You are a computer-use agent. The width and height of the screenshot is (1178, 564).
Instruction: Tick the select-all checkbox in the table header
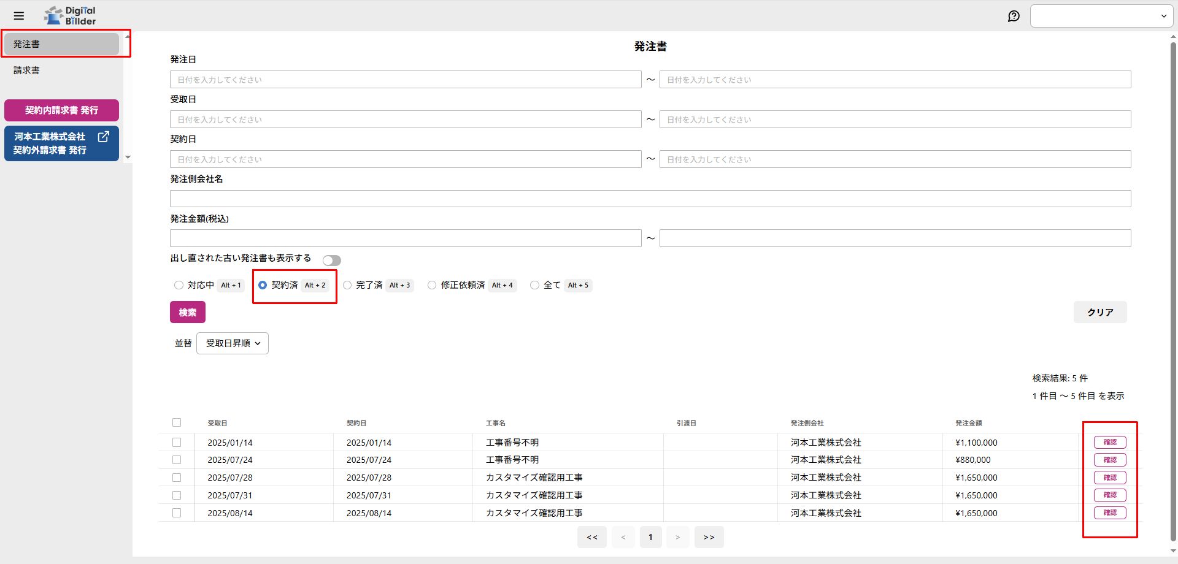[177, 422]
